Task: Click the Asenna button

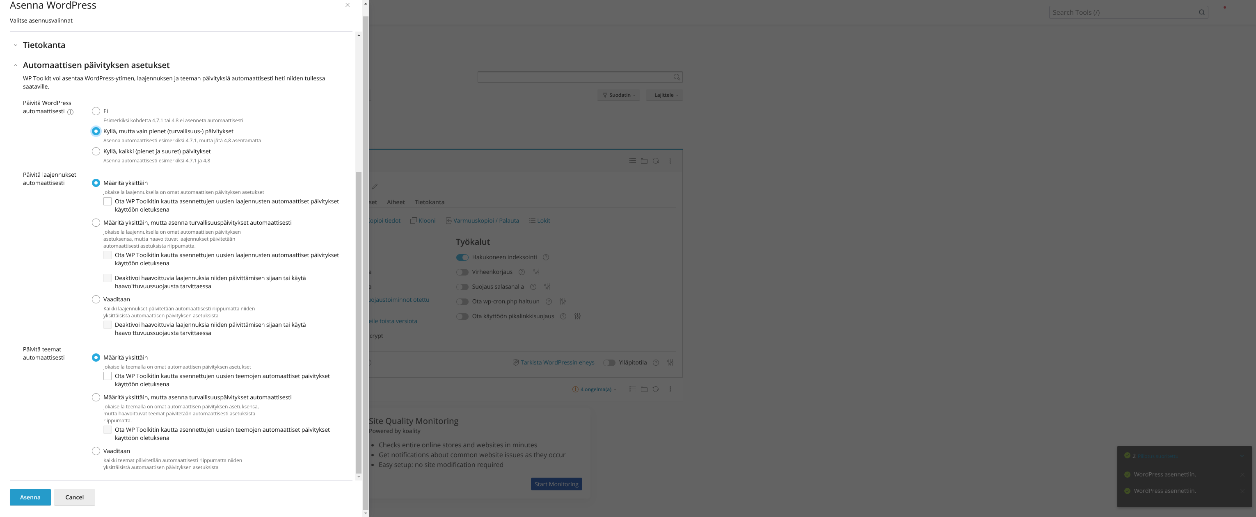Action: pos(30,497)
